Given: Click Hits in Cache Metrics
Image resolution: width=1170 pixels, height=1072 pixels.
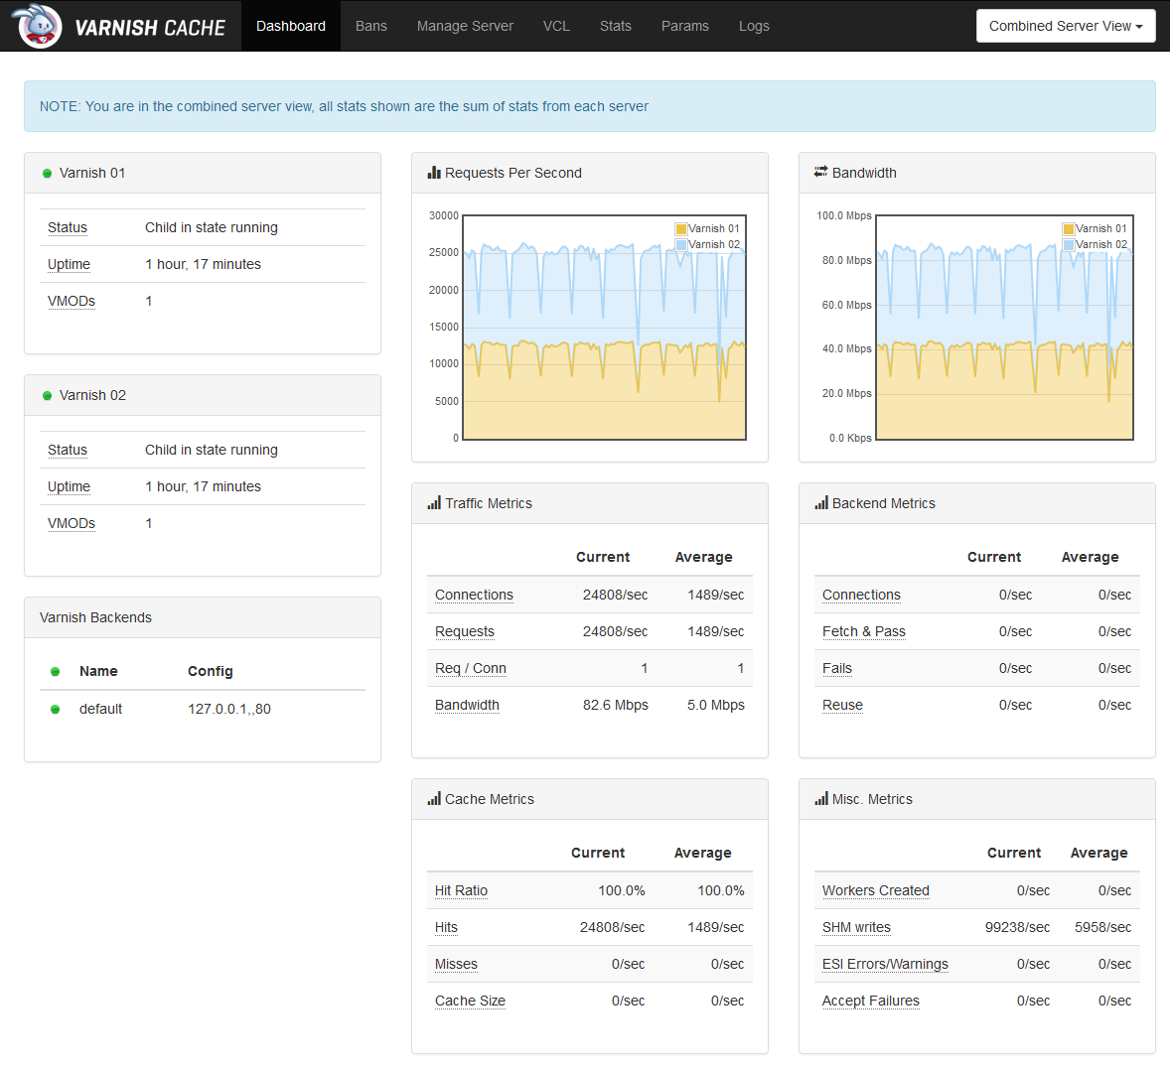Looking at the screenshot, I should [446, 927].
